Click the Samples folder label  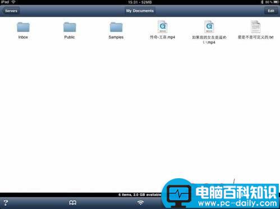[x=116, y=37]
